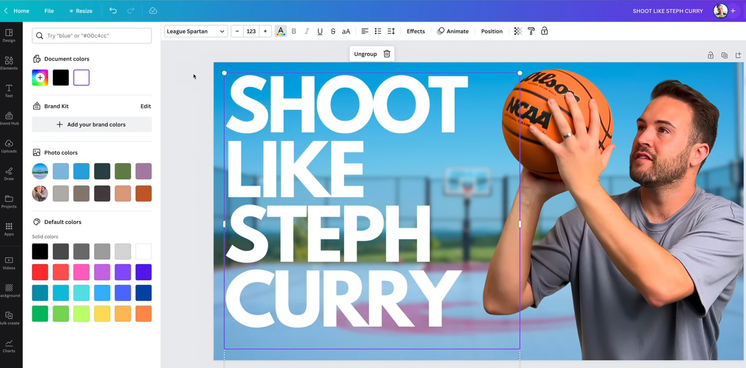
Task: Open the Position panel
Action: tap(492, 31)
